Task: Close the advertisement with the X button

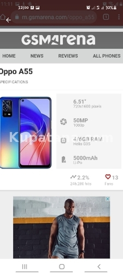Action: pos(108,199)
